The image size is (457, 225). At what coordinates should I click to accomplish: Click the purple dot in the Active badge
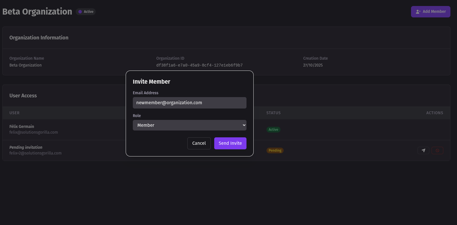tap(80, 12)
